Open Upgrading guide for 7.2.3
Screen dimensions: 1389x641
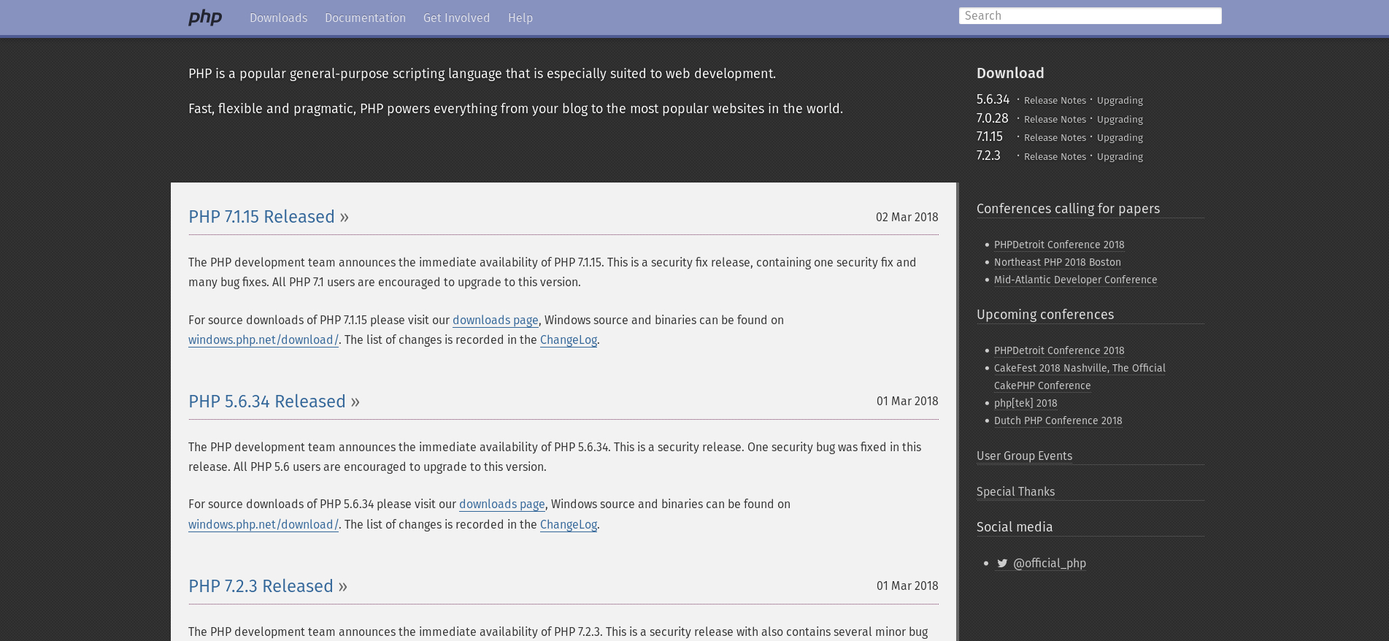(1120, 157)
